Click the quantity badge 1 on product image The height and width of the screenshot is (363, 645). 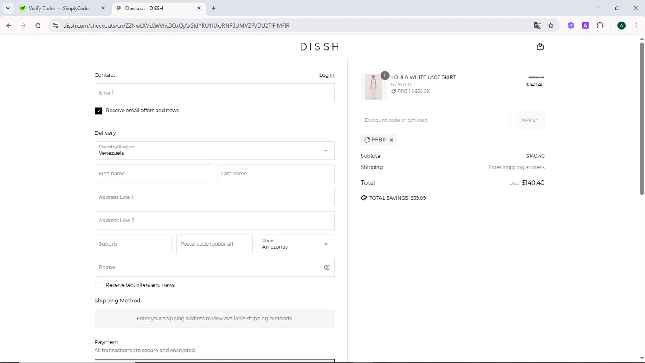(x=385, y=75)
